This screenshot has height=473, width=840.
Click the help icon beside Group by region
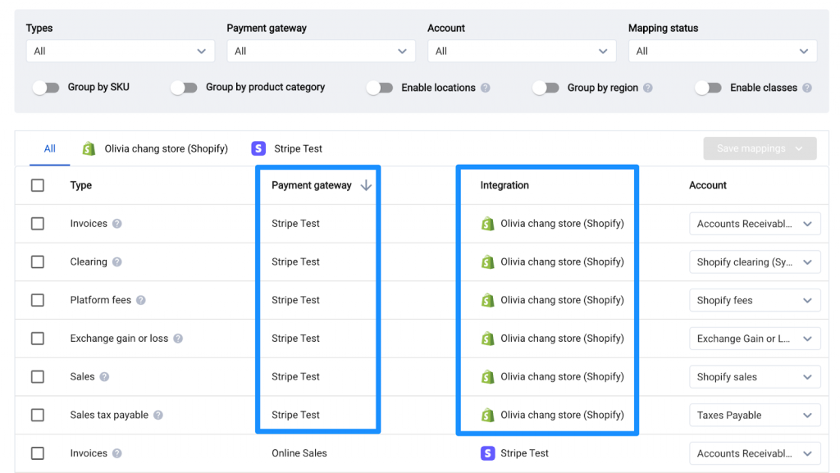(x=648, y=88)
